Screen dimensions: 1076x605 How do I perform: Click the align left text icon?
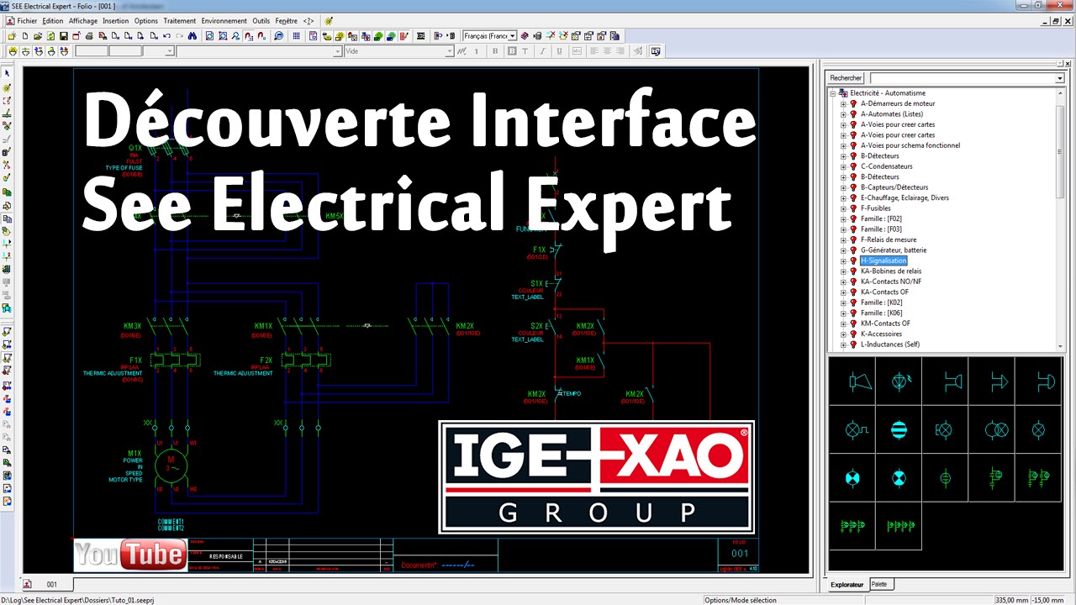tap(593, 51)
